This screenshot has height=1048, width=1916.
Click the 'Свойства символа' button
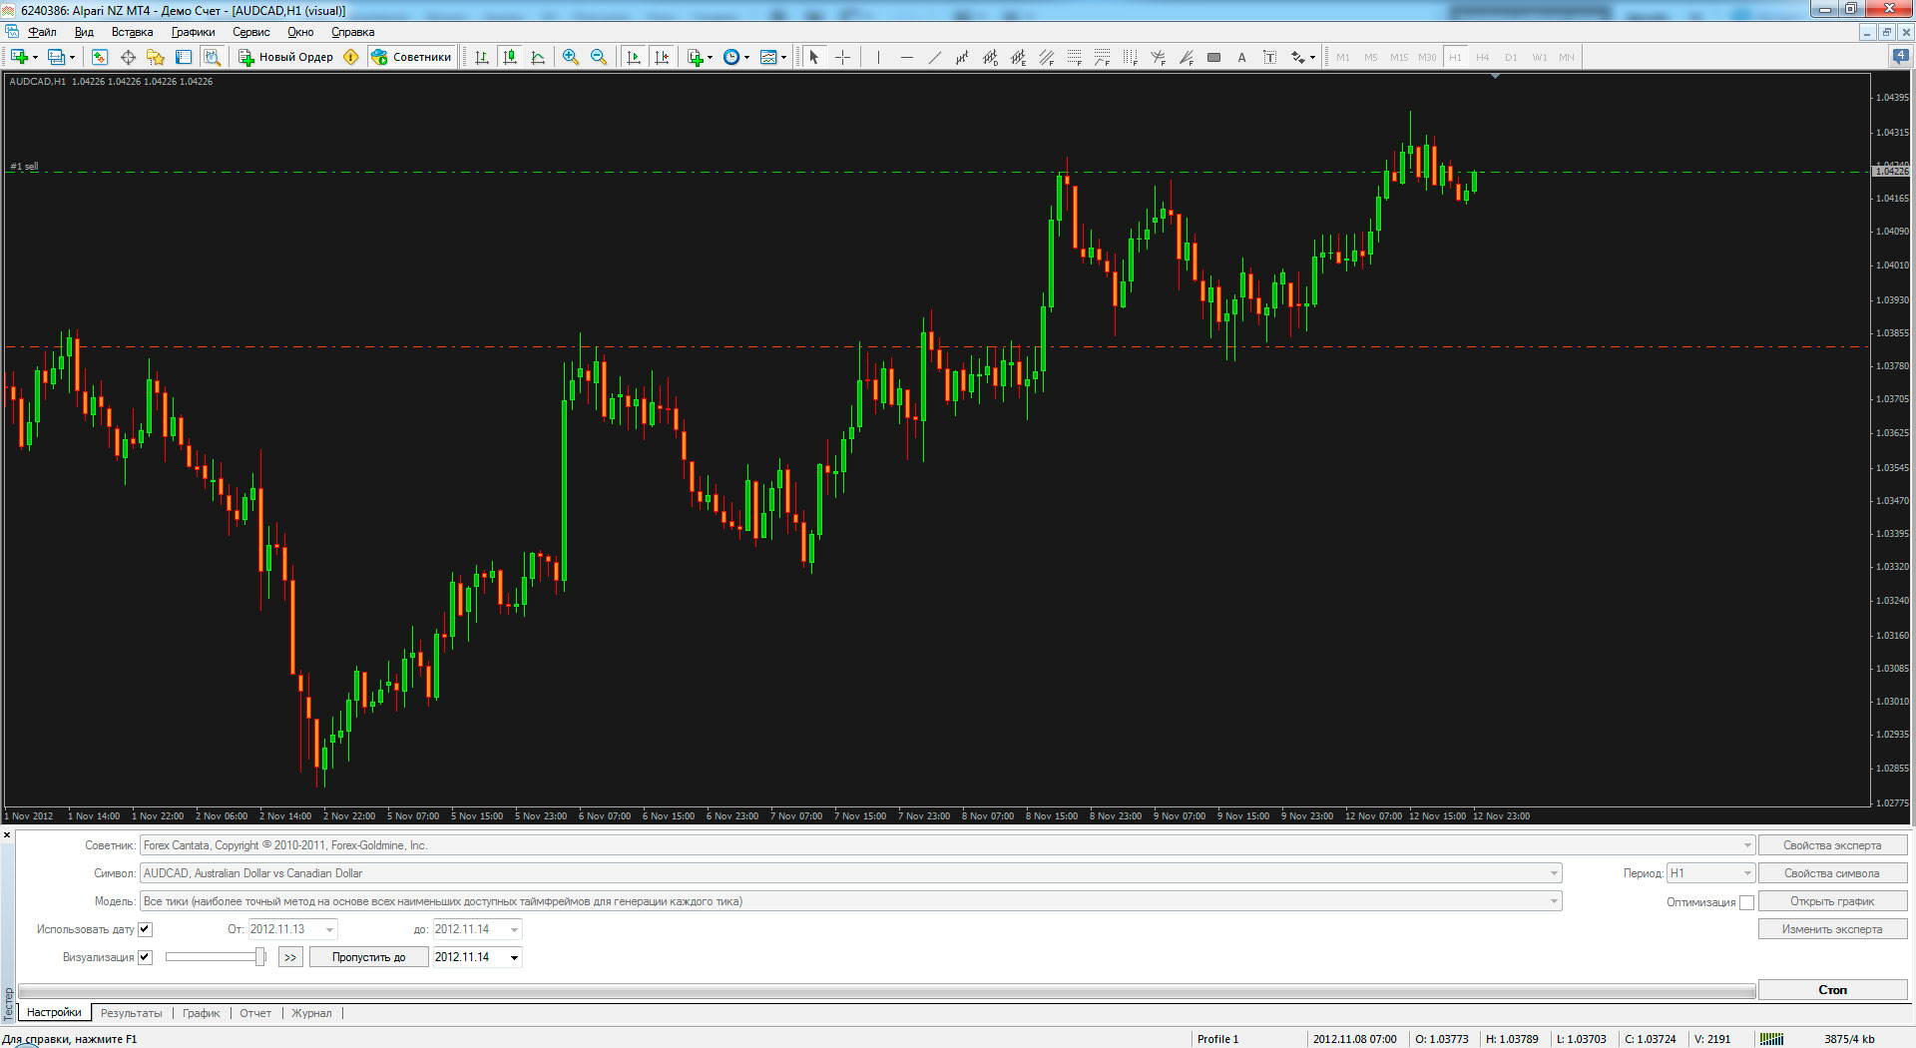coord(1832,873)
